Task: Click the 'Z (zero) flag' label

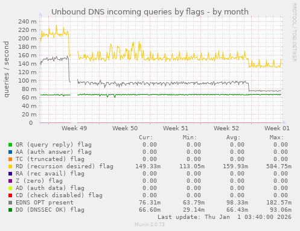Action: (x=39, y=181)
